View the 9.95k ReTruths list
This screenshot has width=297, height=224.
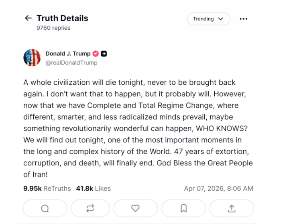[47, 189]
